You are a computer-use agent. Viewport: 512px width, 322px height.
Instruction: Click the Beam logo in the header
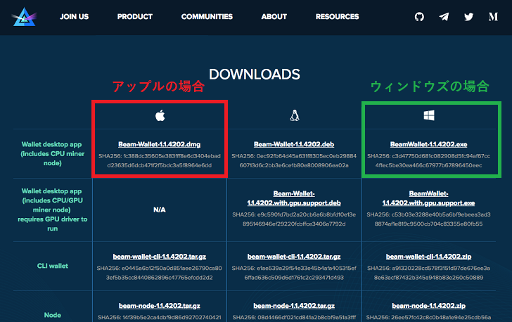(24, 17)
